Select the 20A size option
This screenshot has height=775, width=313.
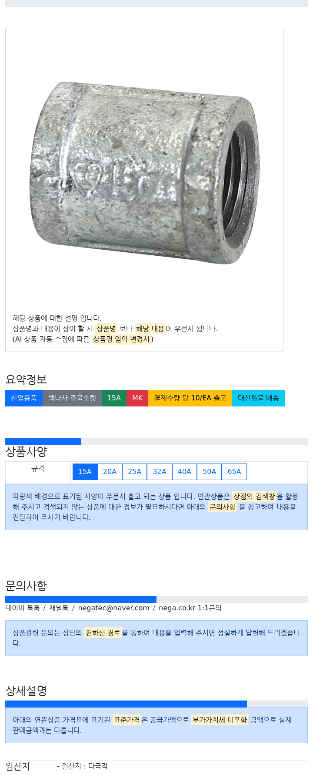[x=110, y=472]
